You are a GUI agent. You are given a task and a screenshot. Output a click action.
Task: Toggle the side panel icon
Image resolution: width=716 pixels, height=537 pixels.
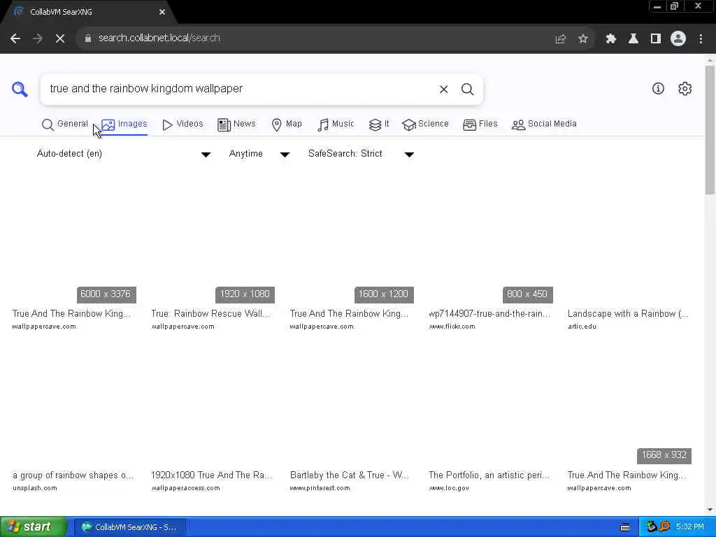click(656, 39)
